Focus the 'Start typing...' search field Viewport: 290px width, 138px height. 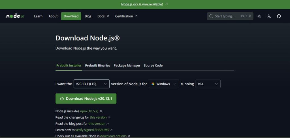[230, 16]
